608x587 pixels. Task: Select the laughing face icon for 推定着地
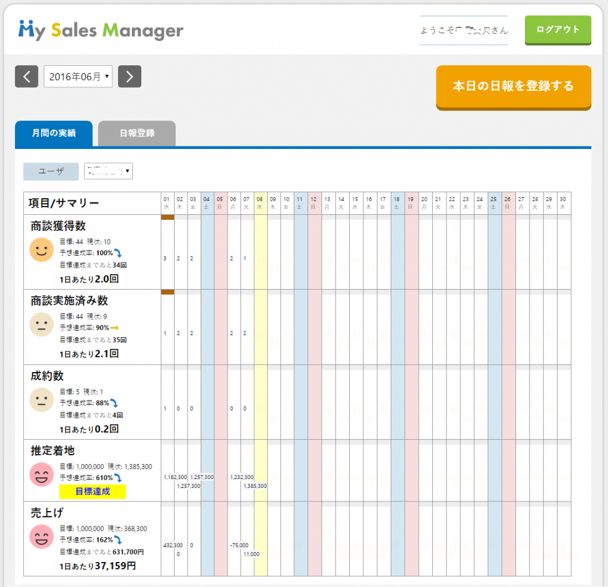click(41, 475)
